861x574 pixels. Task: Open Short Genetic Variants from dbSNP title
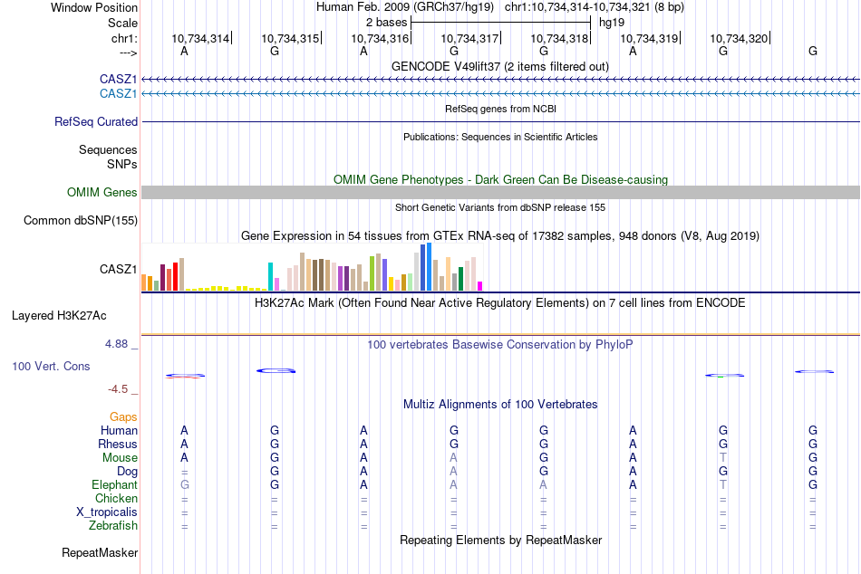tap(500, 207)
